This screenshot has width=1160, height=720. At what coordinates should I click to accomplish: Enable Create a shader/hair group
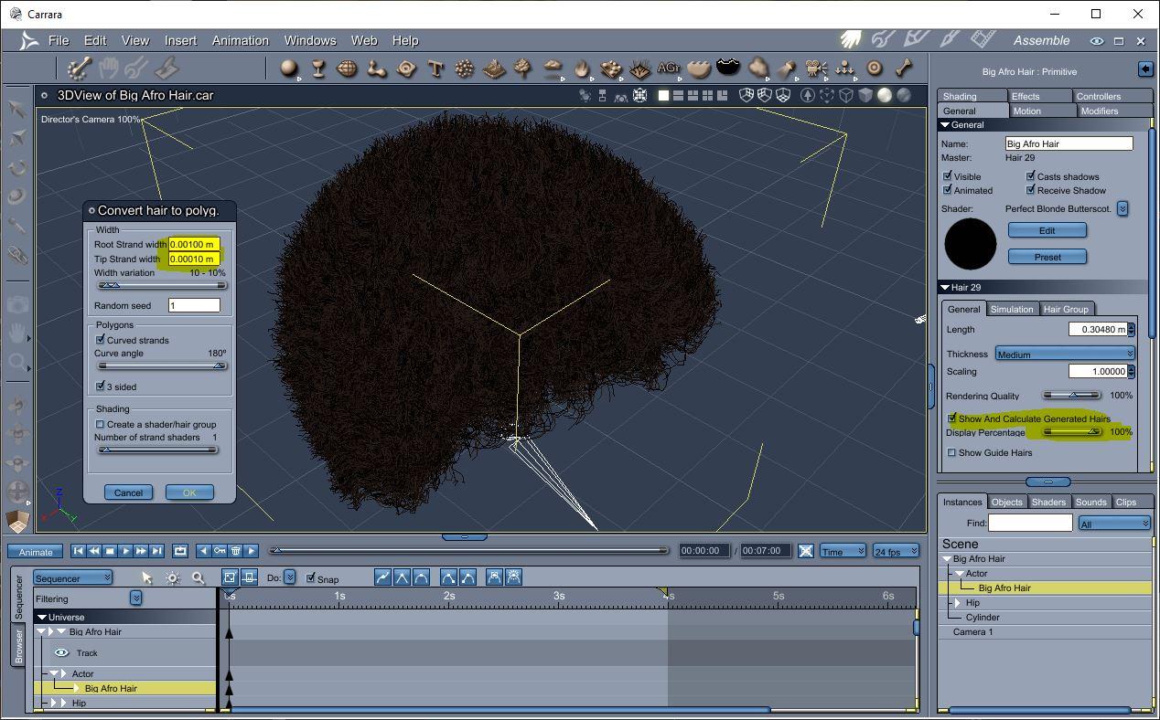coord(101,424)
